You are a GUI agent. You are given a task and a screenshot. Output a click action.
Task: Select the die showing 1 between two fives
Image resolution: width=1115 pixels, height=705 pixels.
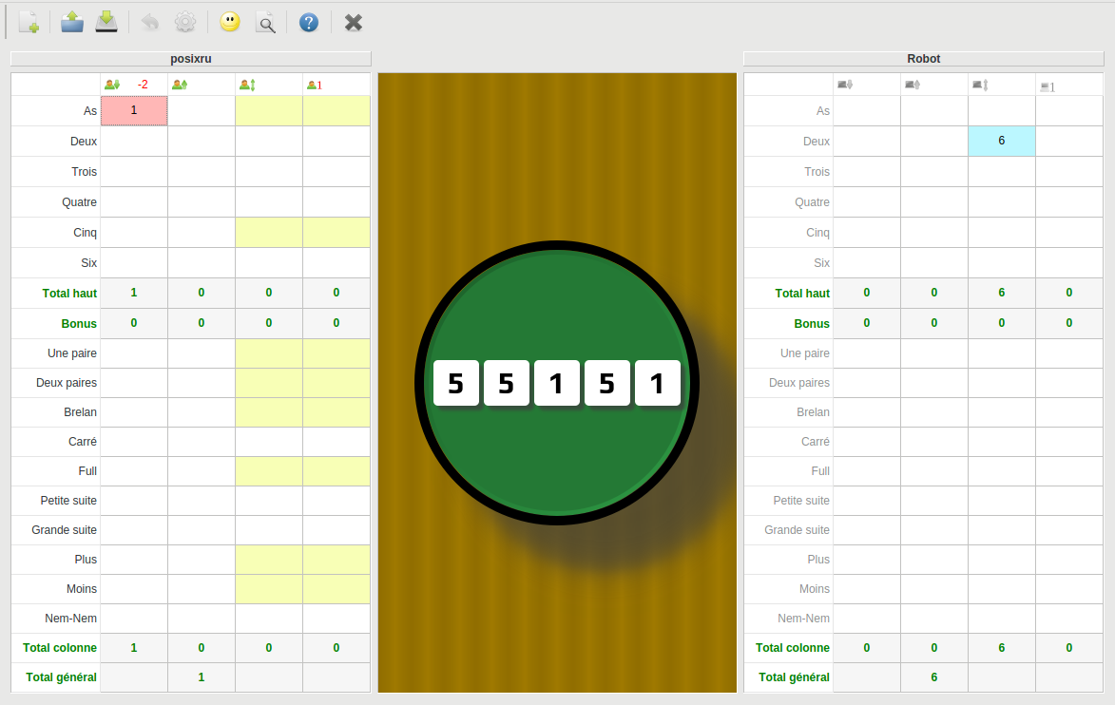556,383
